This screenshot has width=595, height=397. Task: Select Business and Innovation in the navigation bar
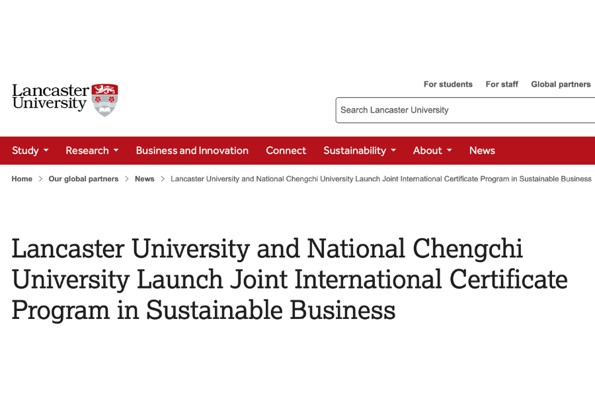[x=192, y=150]
